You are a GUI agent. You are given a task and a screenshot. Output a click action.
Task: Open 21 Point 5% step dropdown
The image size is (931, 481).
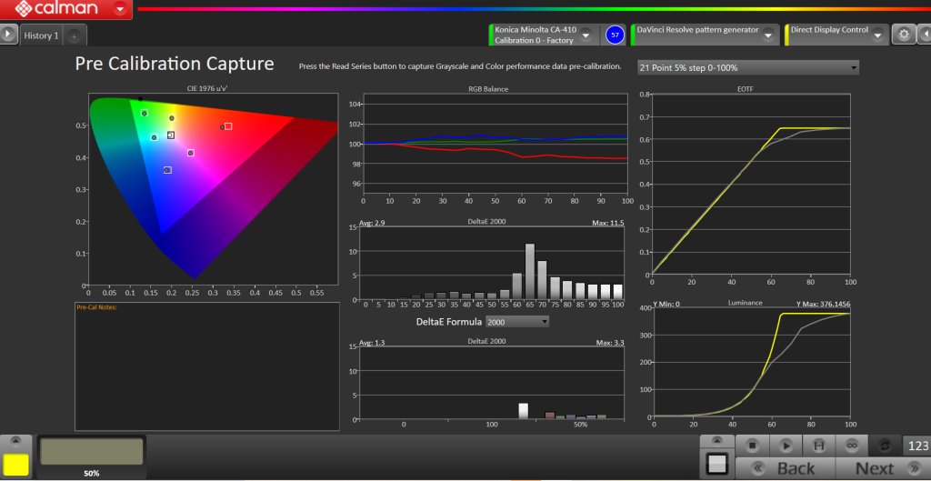tap(747, 67)
